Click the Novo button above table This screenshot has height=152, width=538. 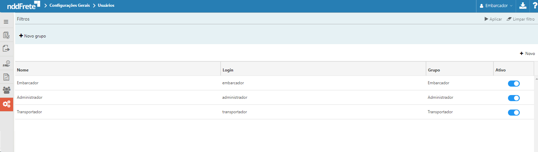[527, 54]
